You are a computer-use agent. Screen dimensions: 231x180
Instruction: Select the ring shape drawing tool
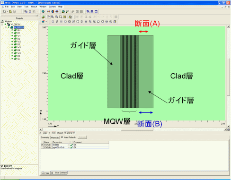coord(69,22)
